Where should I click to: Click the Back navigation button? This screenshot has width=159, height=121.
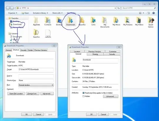coord(8,8)
